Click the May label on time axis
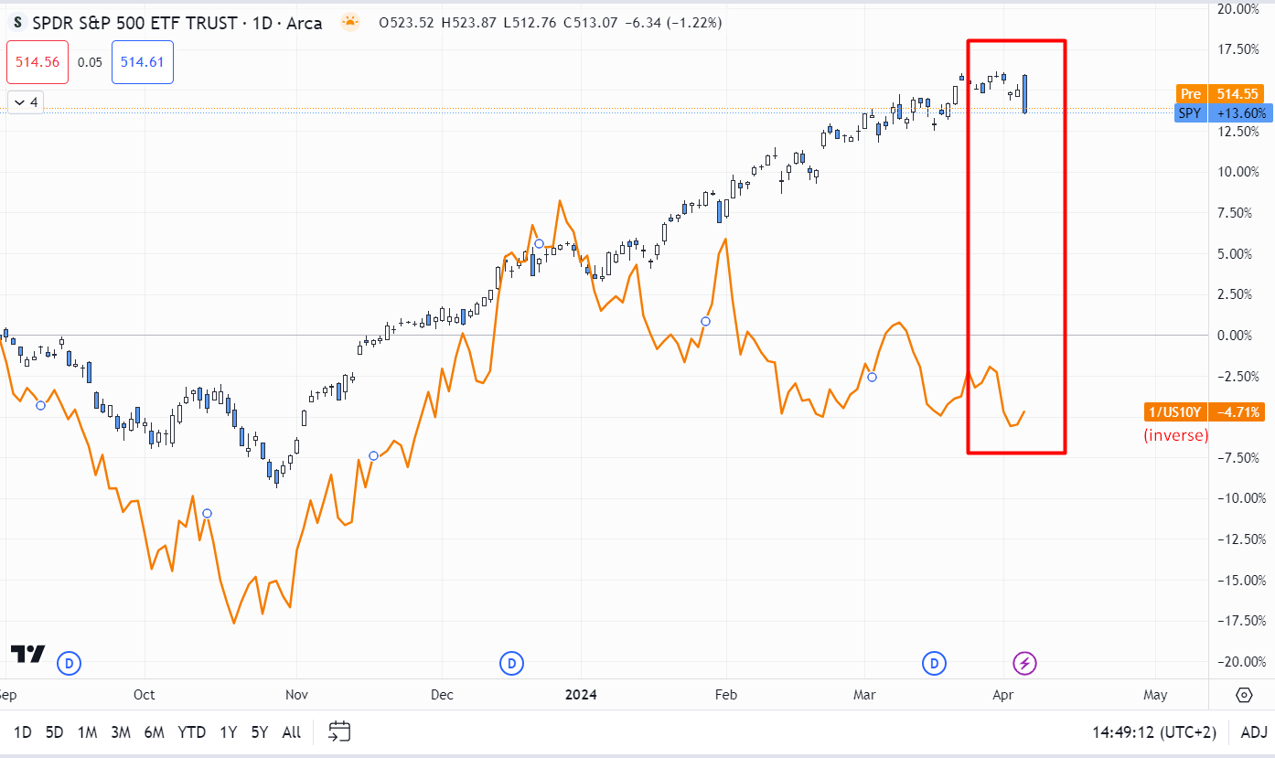 click(1155, 695)
